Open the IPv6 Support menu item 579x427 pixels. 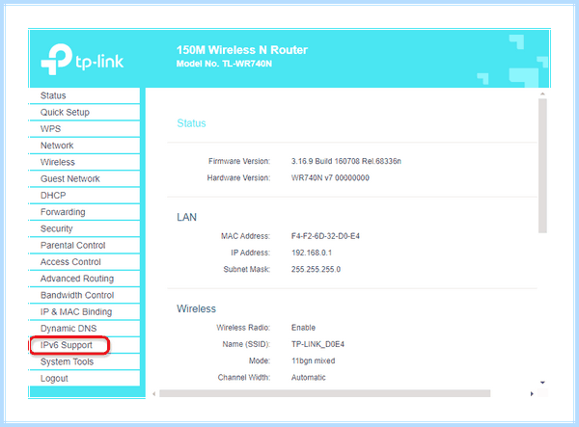67,345
